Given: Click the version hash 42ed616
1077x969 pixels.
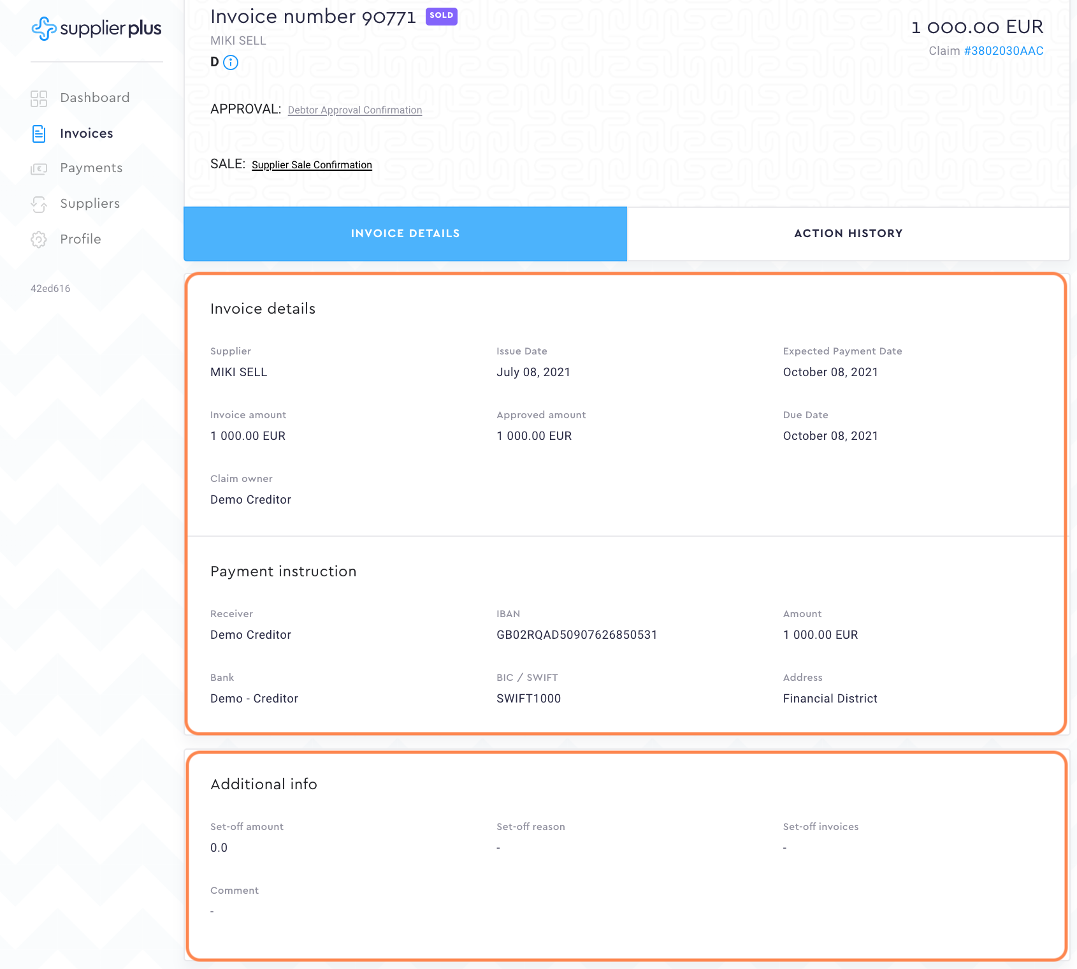Looking at the screenshot, I should [x=50, y=289].
